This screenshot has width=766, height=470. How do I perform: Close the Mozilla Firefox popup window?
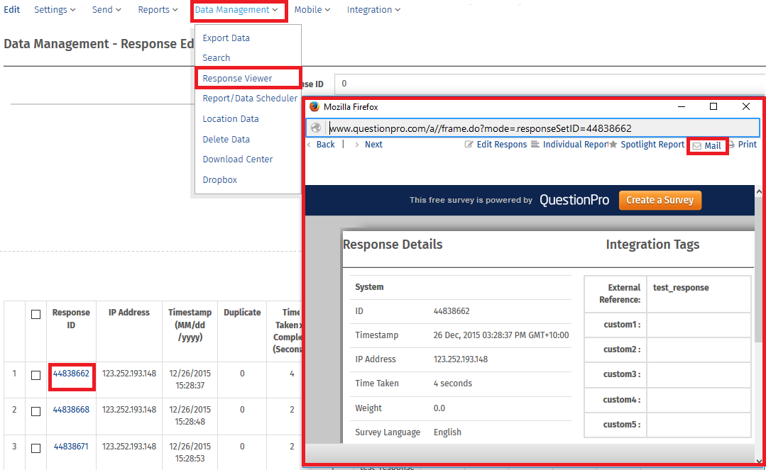click(x=746, y=106)
